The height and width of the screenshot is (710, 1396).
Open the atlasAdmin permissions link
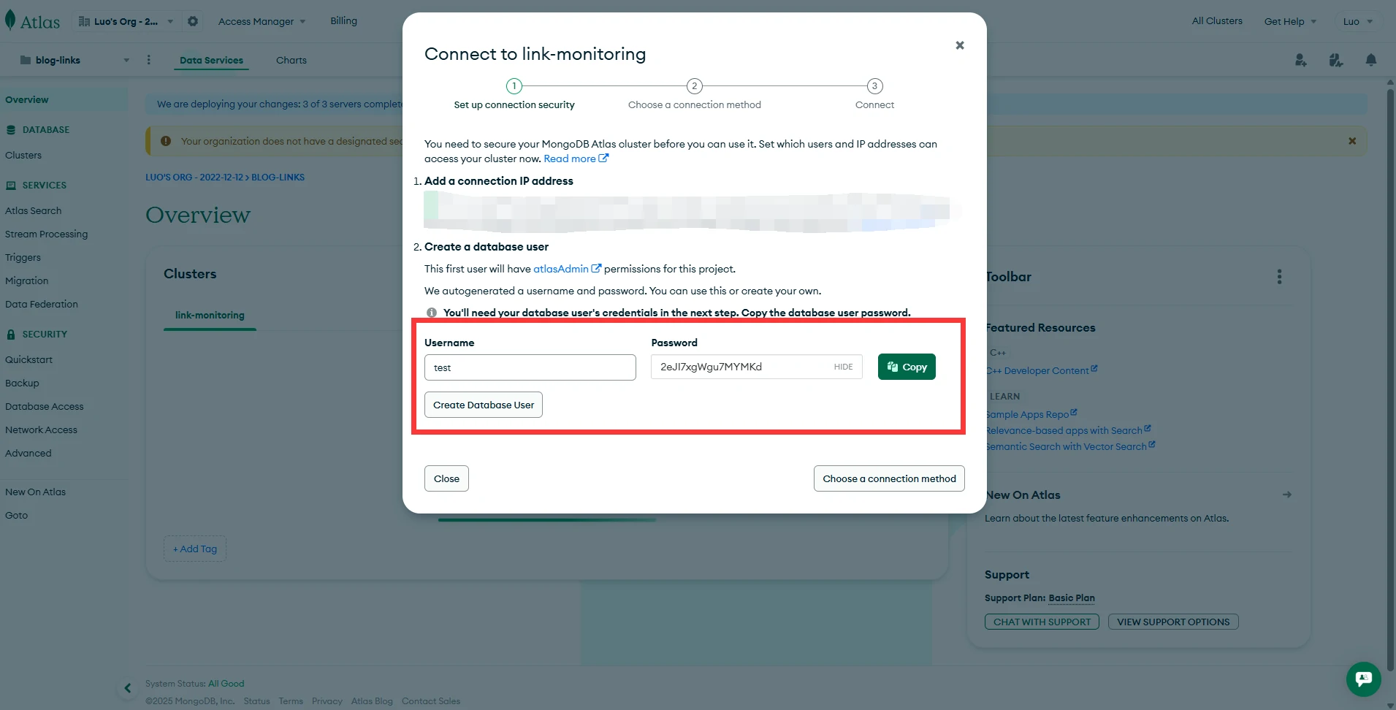[561, 269]
